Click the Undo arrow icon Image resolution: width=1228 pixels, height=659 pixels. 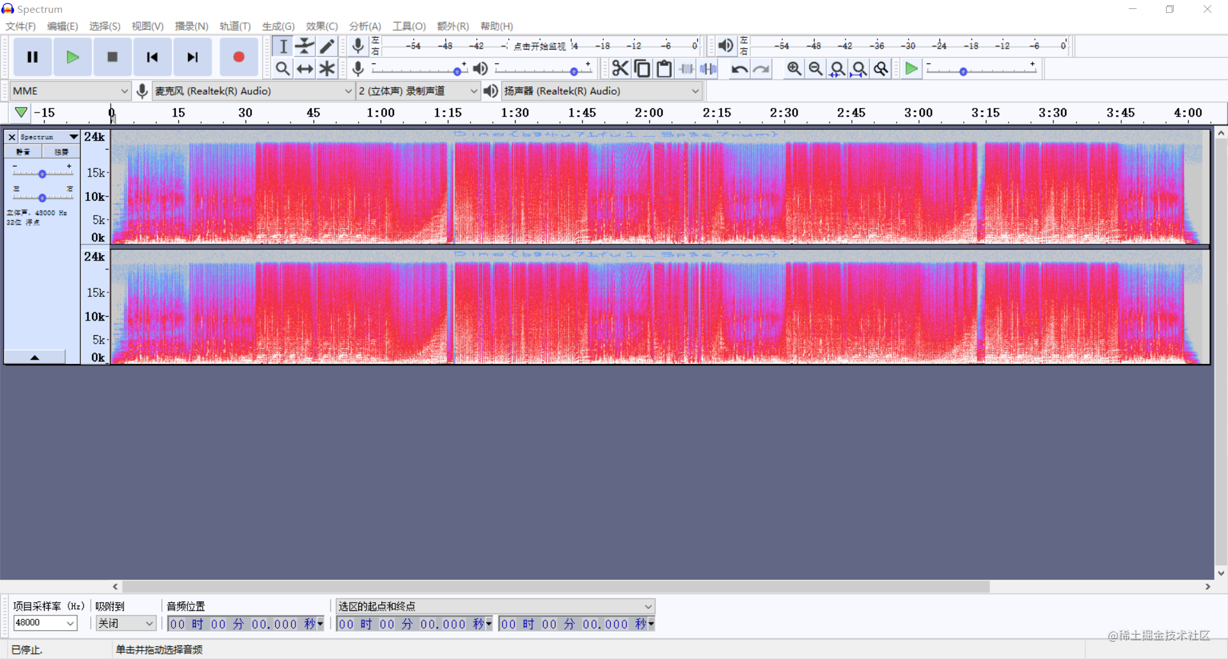(739, 68)
